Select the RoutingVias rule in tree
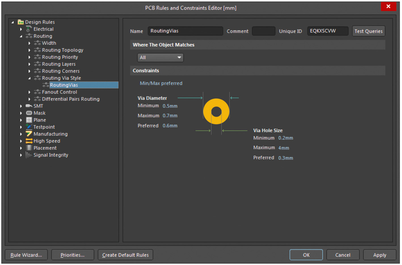 pos(64,85)
